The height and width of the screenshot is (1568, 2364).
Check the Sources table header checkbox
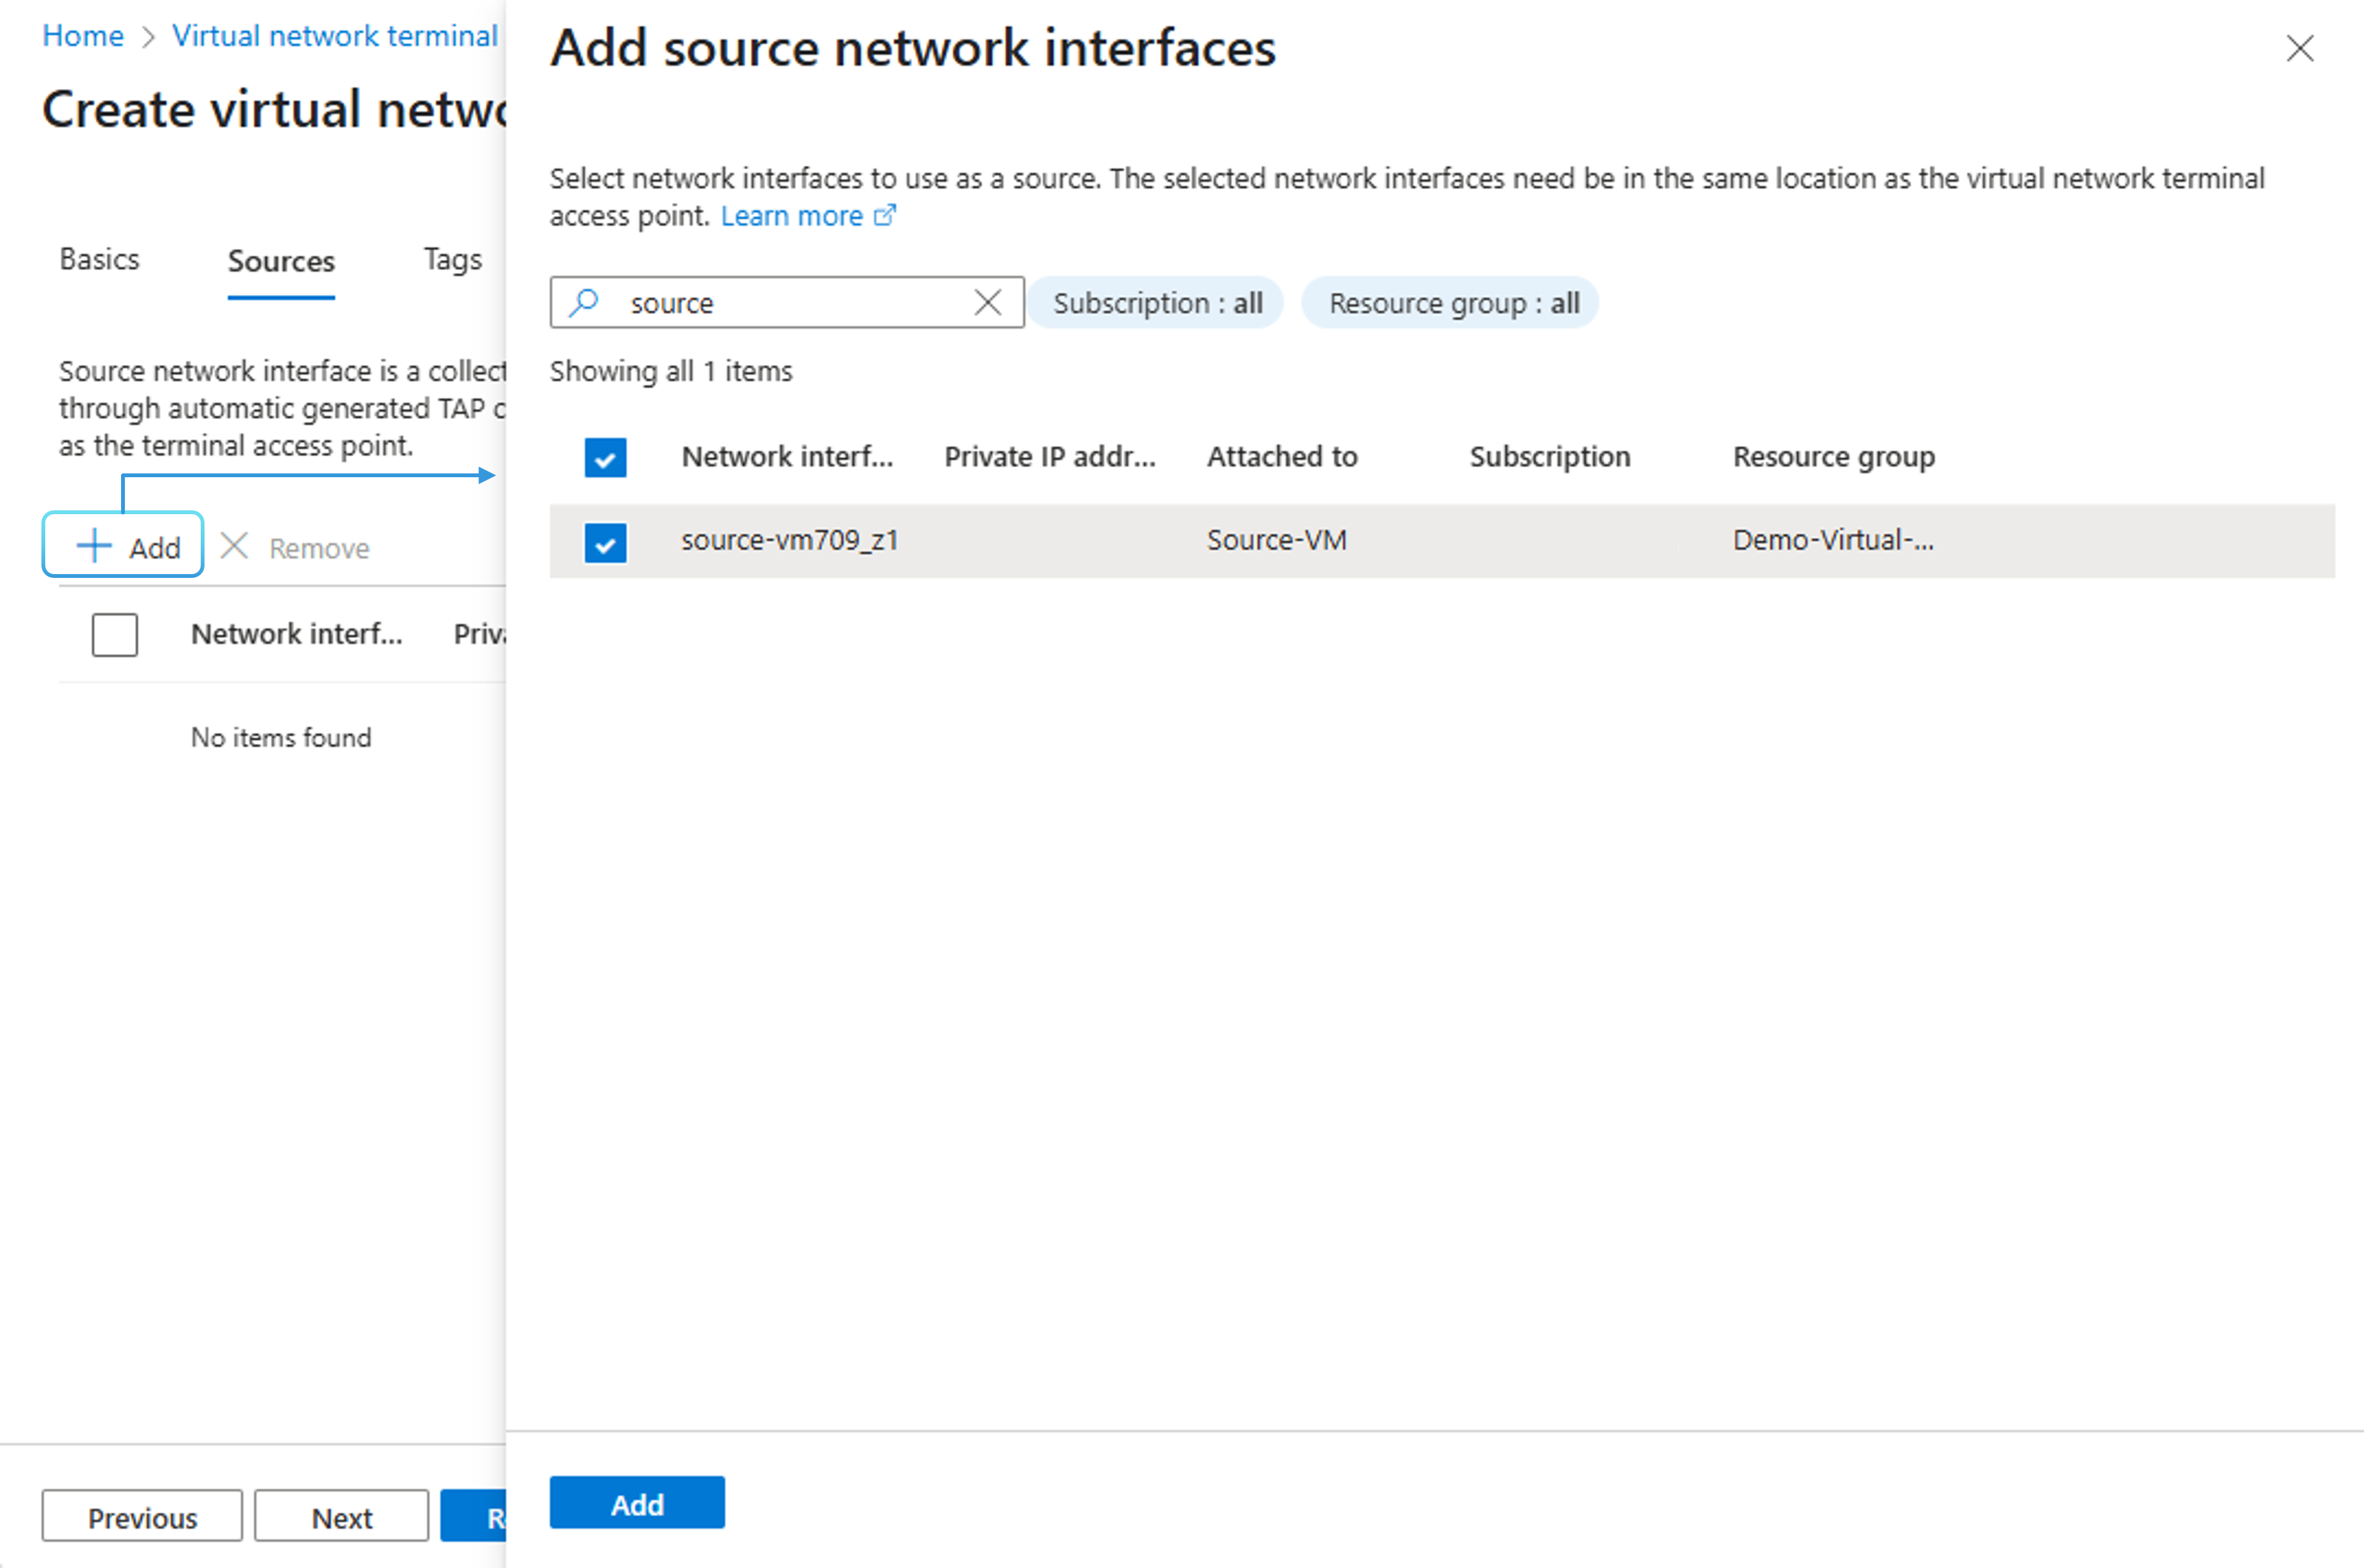115,635
